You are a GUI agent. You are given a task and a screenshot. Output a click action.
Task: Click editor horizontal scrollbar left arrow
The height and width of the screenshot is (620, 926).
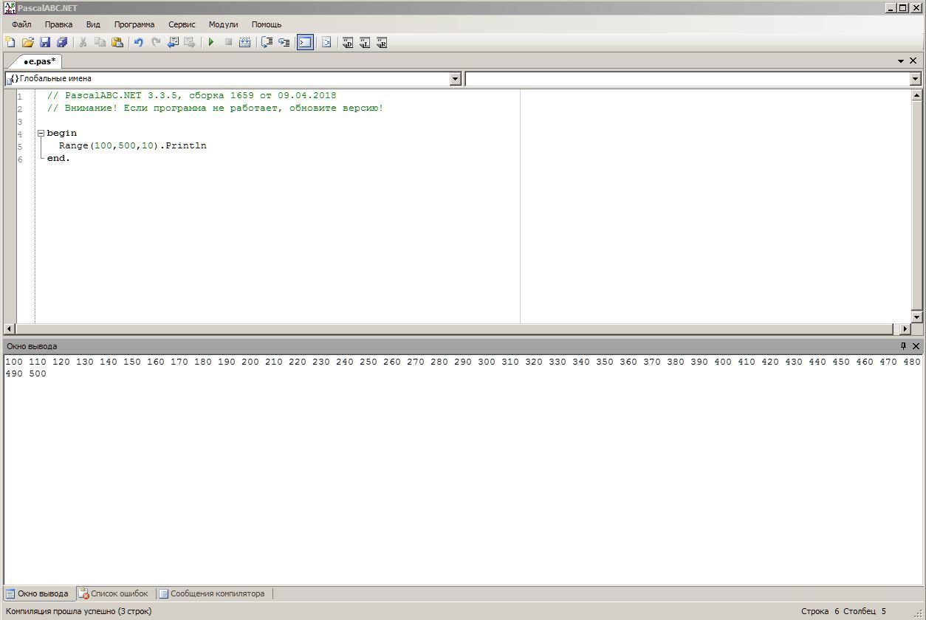[x=10, y=329]
